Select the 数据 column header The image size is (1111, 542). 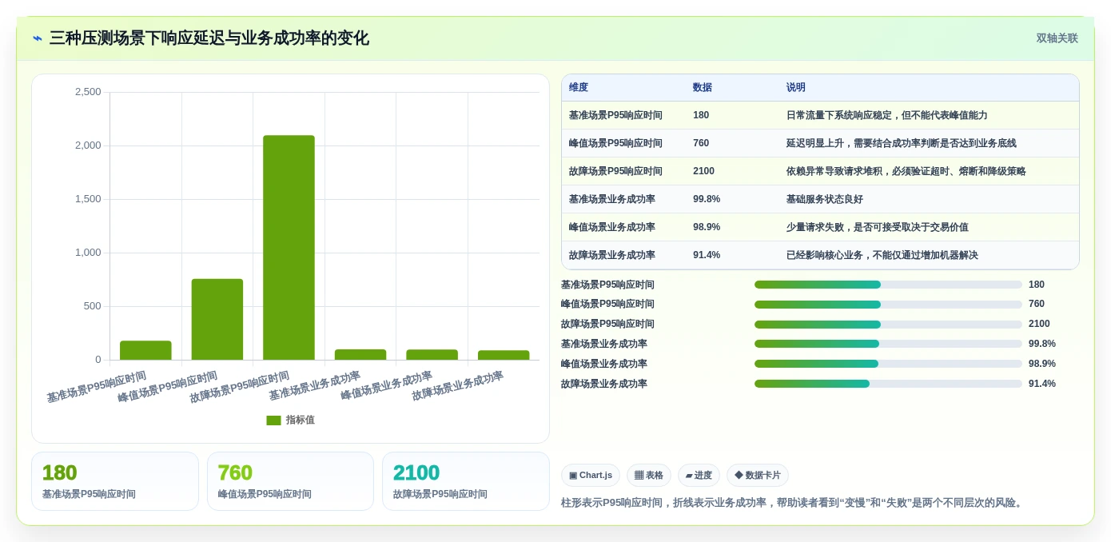(703, 88)
